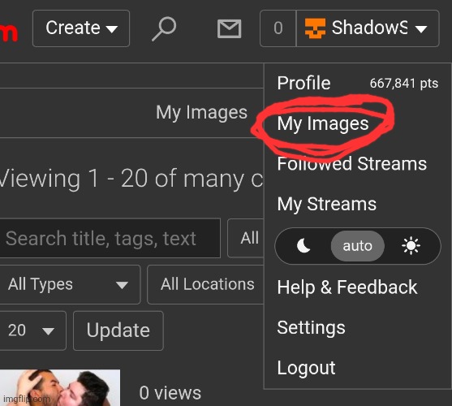This screenshot has width=452, height=406.
Task: Click the 0 notifications counter
Action: tap(278, 28)
